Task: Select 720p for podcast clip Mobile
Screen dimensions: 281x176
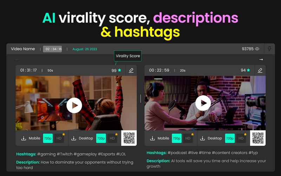Action: 177,138
